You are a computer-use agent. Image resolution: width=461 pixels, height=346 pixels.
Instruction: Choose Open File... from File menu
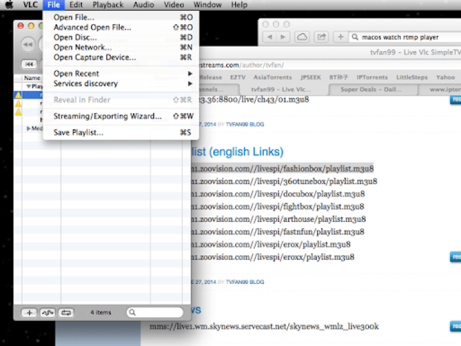click(x=121, y=17)
